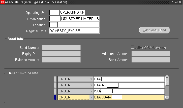Click the Order/Invoice list scrollbar thumb

pyautogui.click(x=167, y=82)
